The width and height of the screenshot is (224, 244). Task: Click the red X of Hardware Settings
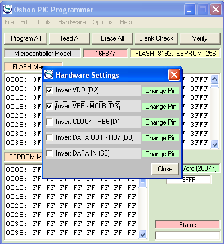(174, 75)
